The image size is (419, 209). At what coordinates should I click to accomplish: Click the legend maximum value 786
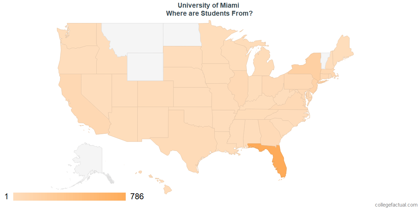pos(137,196)
